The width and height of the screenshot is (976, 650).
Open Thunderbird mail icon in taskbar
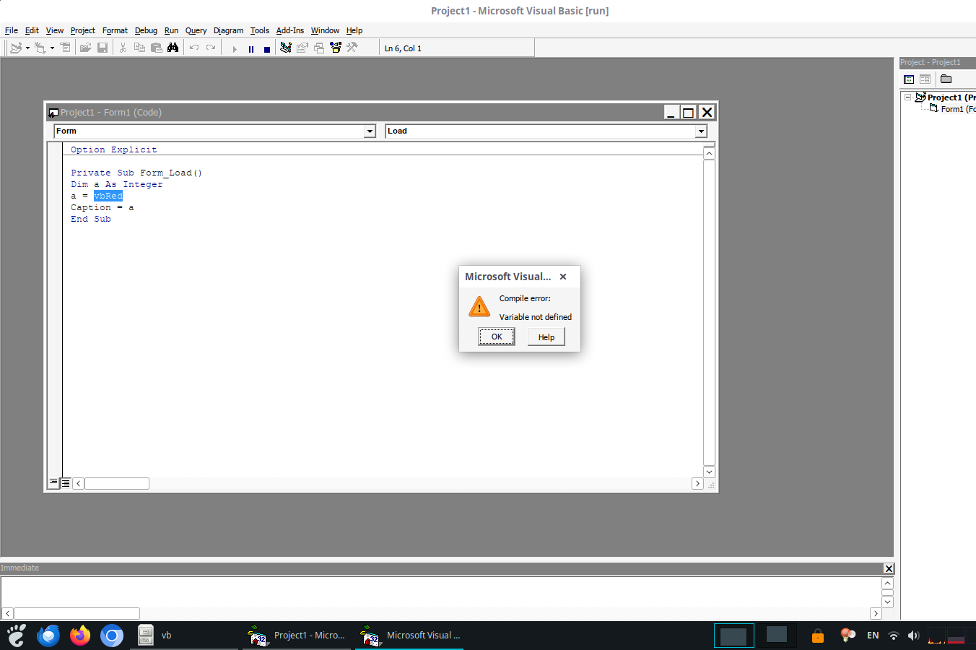(x=48, y=636)
